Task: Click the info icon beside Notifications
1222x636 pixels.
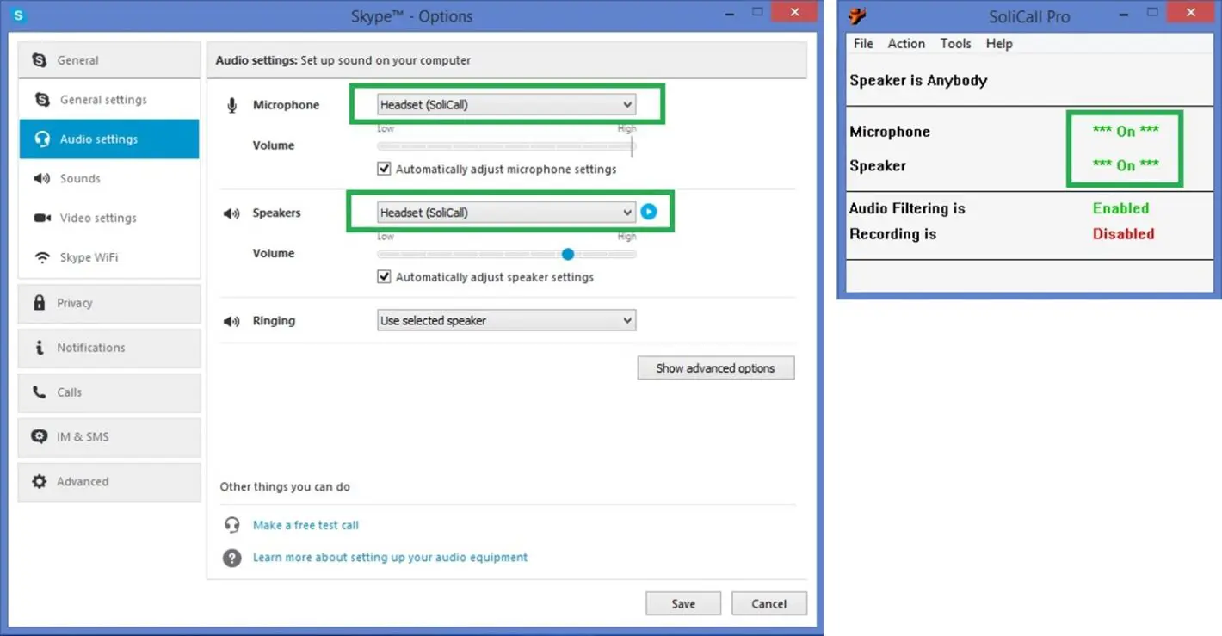Action: 40,348
